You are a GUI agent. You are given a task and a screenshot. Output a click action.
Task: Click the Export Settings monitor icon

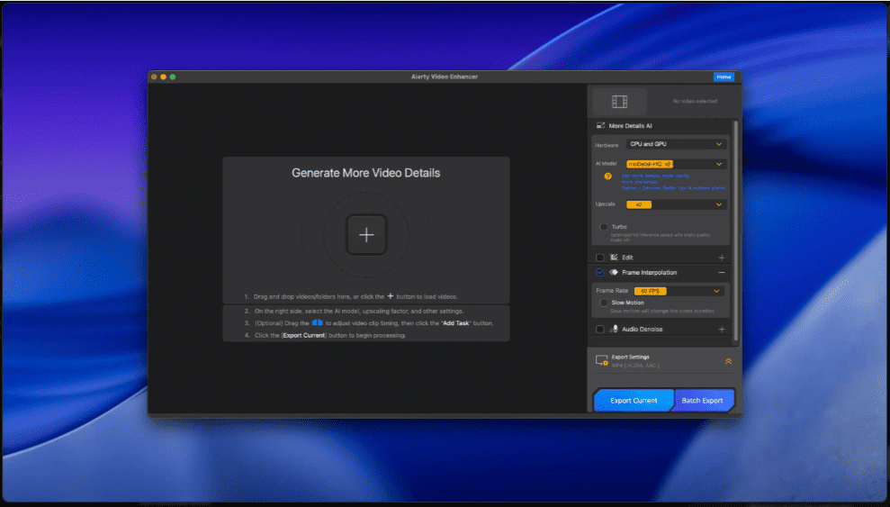pos(602,360)
